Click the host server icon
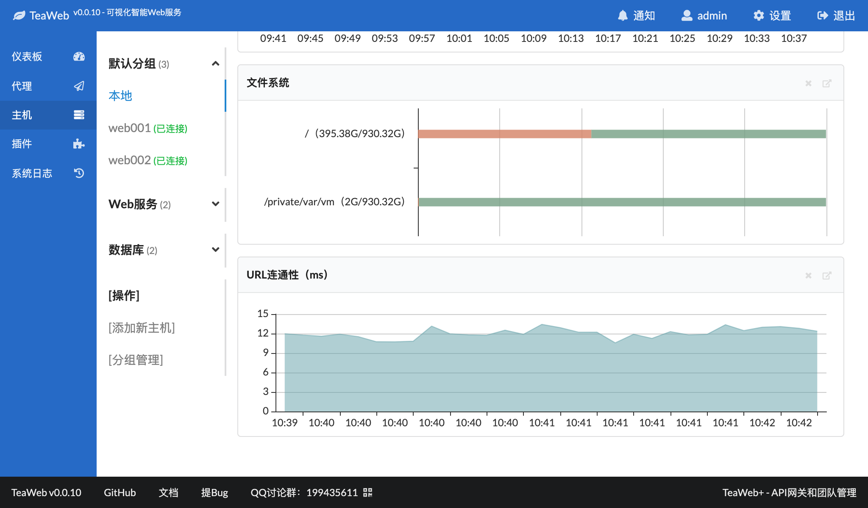The image size is (868, 508). tap(79, 115)
